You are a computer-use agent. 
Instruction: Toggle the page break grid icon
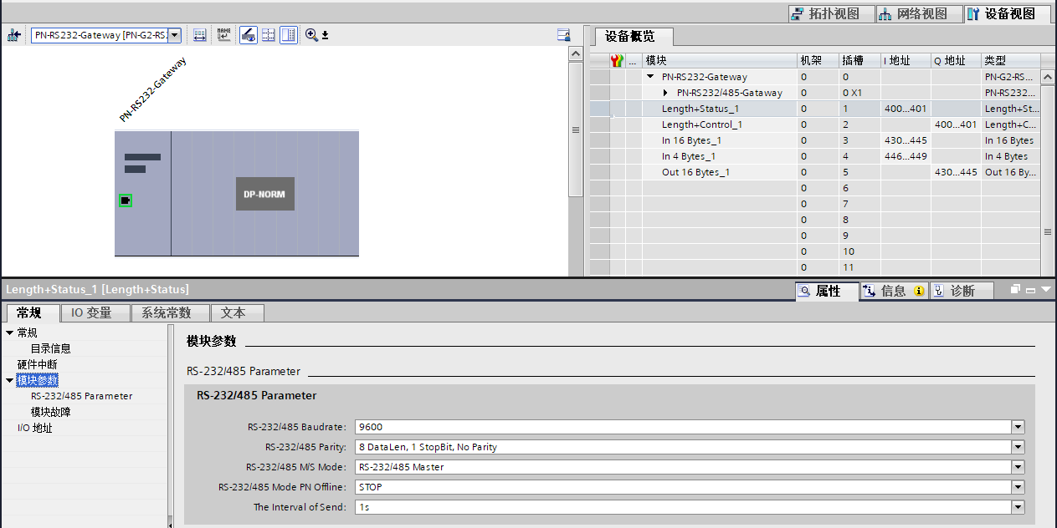click(269, 35)
